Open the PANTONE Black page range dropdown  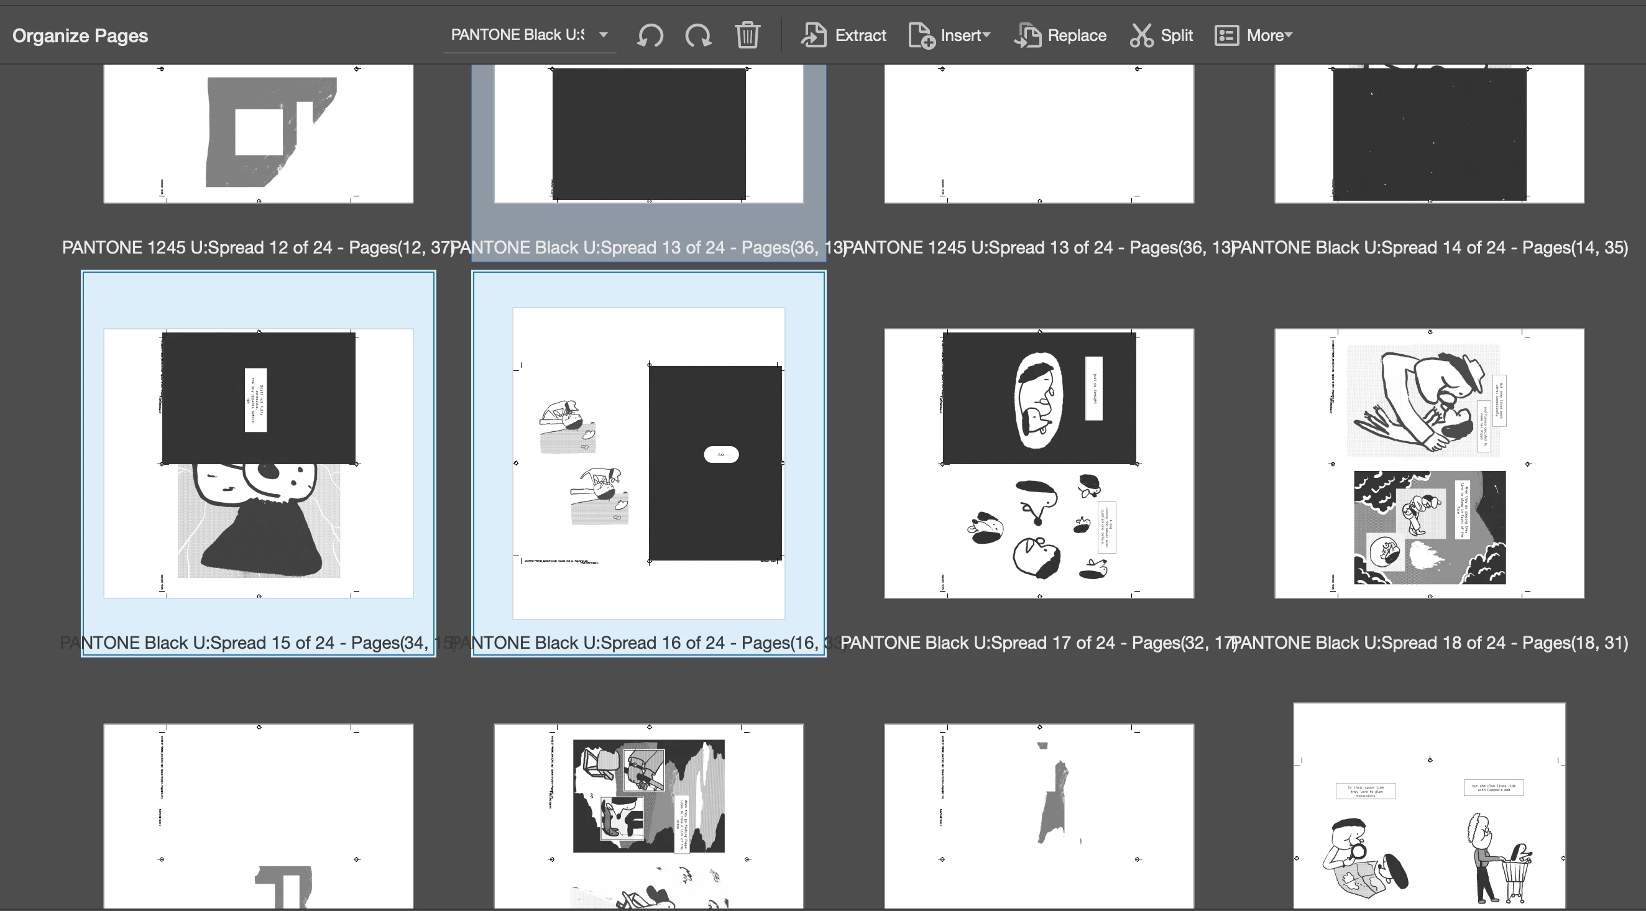tap(603, 35)
